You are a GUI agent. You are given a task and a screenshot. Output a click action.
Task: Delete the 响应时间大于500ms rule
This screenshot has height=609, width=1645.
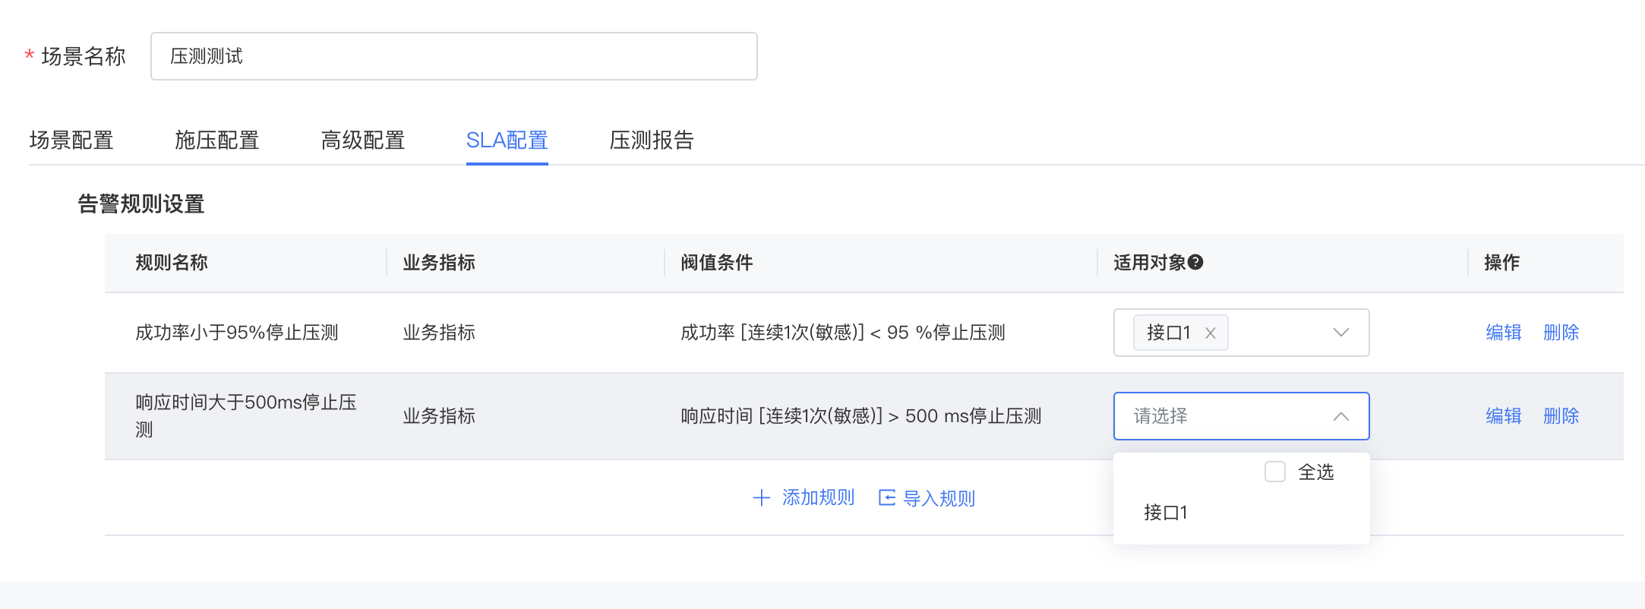pyautogui.click(x=1561, y=416)
